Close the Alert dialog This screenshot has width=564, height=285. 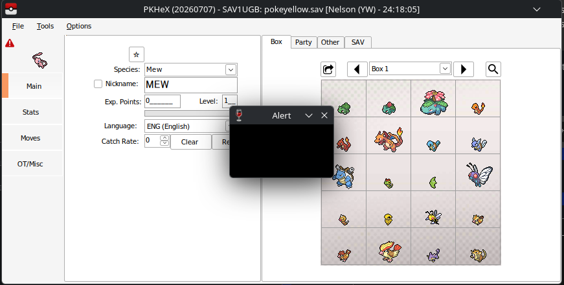(324, 115)
